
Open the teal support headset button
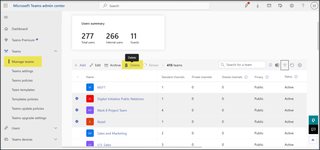[313, 120]
